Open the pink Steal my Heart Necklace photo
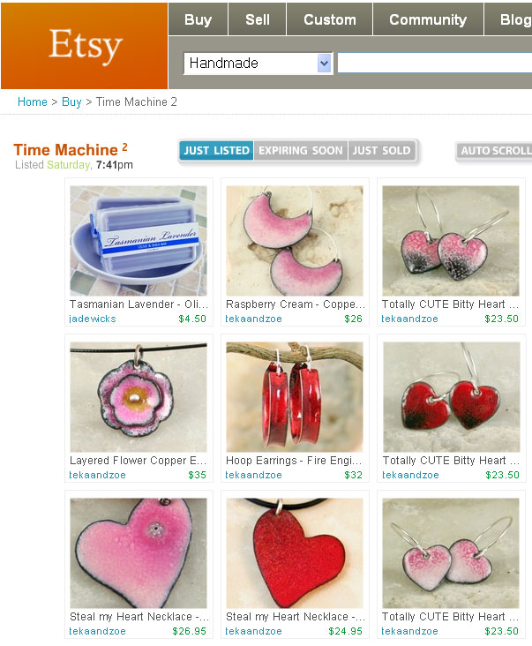Screen dimensions: 532x646 coord(139,552)
